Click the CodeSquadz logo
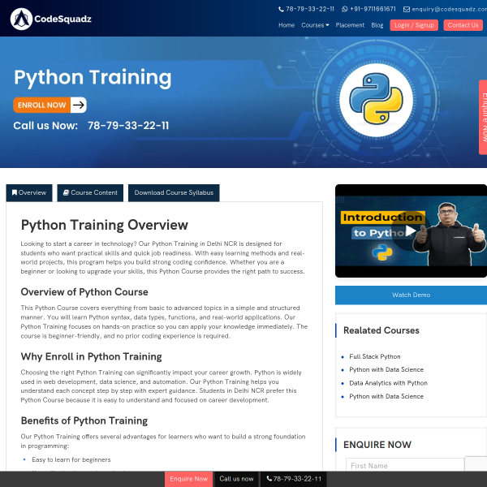 [x=50, y=19]
